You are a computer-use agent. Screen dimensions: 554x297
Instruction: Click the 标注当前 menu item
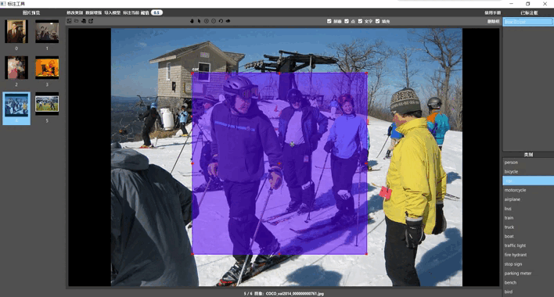tap(131, 13)
